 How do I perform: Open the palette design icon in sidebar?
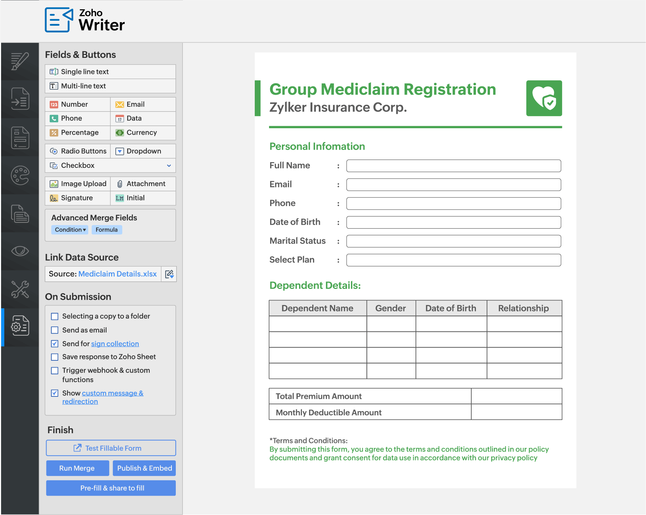click(20, 175)
